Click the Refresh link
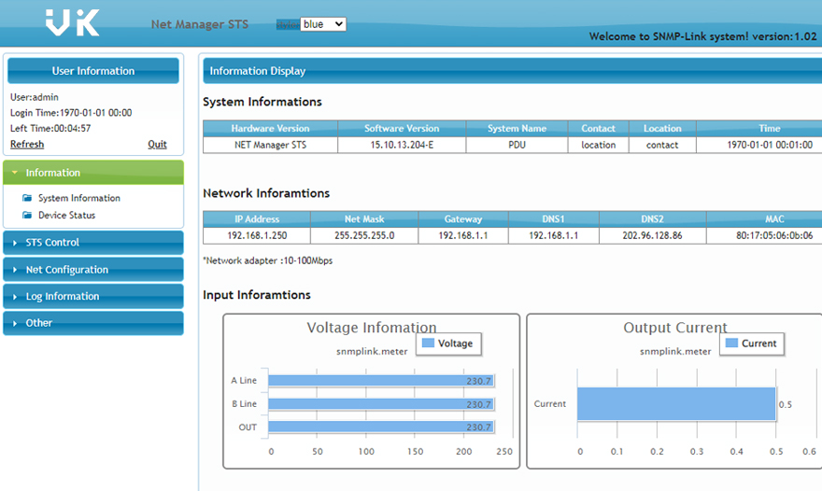The image size is (822, 491). point(27,145)
